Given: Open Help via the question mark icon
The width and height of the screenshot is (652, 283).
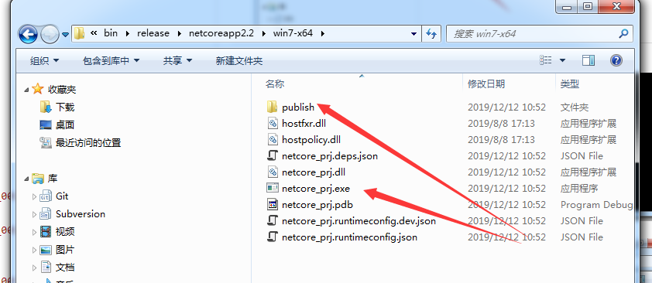Looking at the screenshot, I should pos(616,60).
